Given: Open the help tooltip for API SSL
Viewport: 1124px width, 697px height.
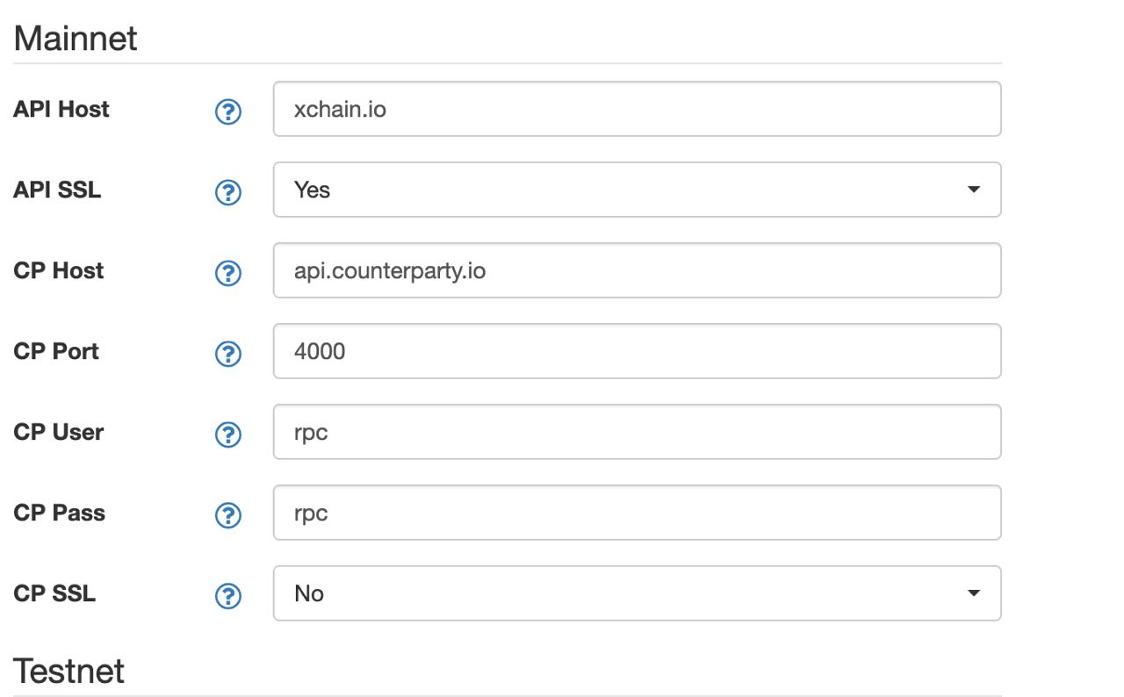Looking at the screenshot, I should click(228, 192).
